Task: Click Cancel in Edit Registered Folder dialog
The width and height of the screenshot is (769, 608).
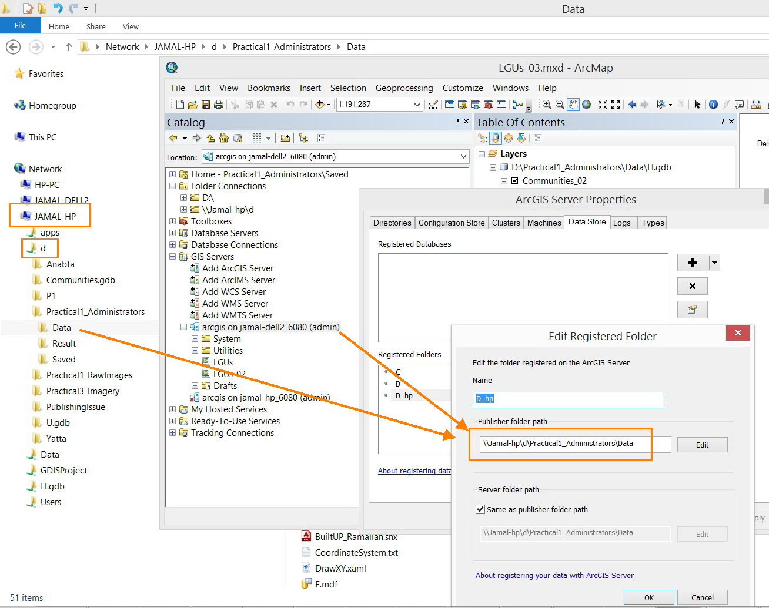Action: [703, 597]
